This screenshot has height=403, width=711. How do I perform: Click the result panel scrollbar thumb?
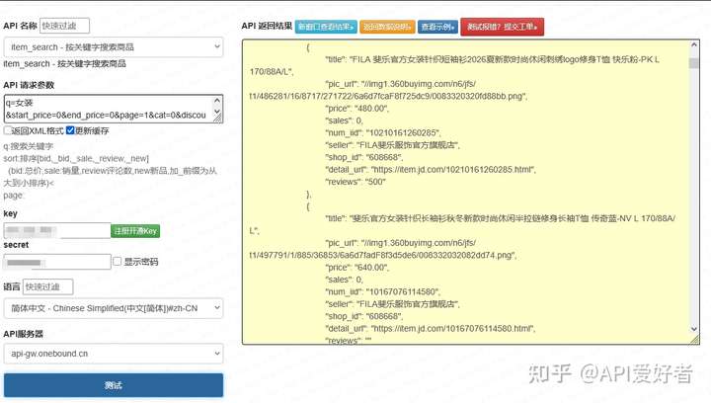pos(694,62)
